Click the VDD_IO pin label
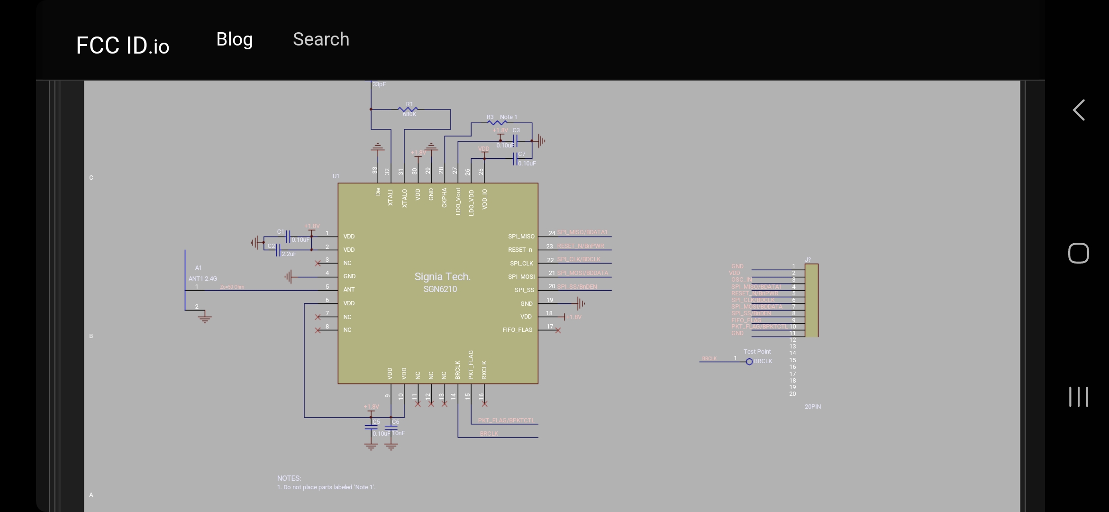1109x512 pixels. [484, 199]
